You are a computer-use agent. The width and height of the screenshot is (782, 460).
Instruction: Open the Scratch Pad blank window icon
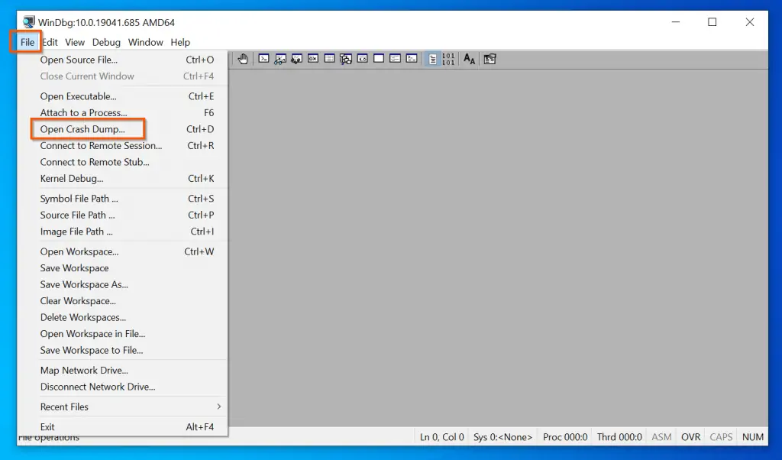tap(379, 59)
